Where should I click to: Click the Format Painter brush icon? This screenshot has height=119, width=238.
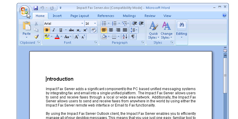(36, 36)
